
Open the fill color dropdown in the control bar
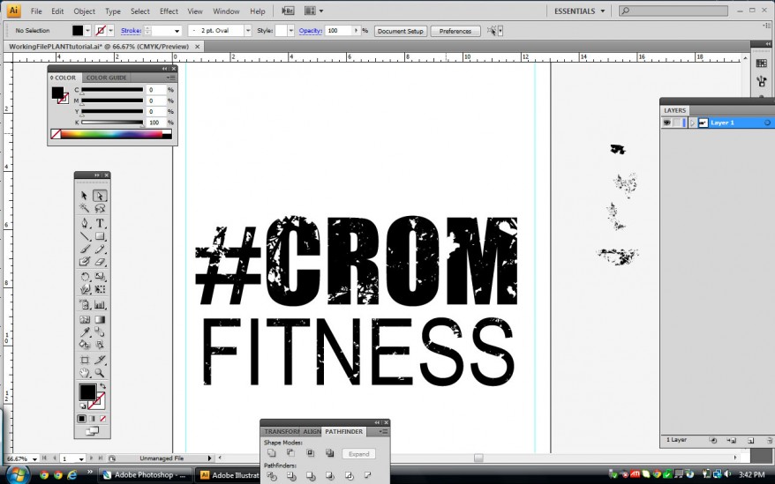click(87, 31)
